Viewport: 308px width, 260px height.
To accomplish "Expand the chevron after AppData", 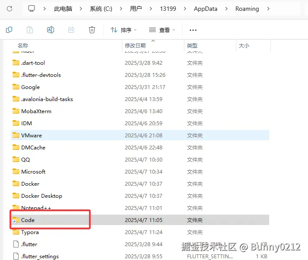I will (226, 9).
